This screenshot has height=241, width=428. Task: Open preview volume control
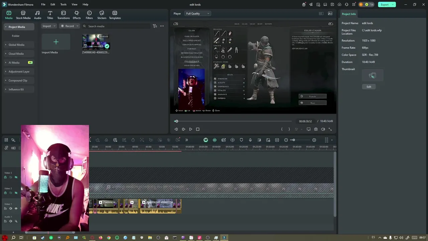tap(323, 129)
